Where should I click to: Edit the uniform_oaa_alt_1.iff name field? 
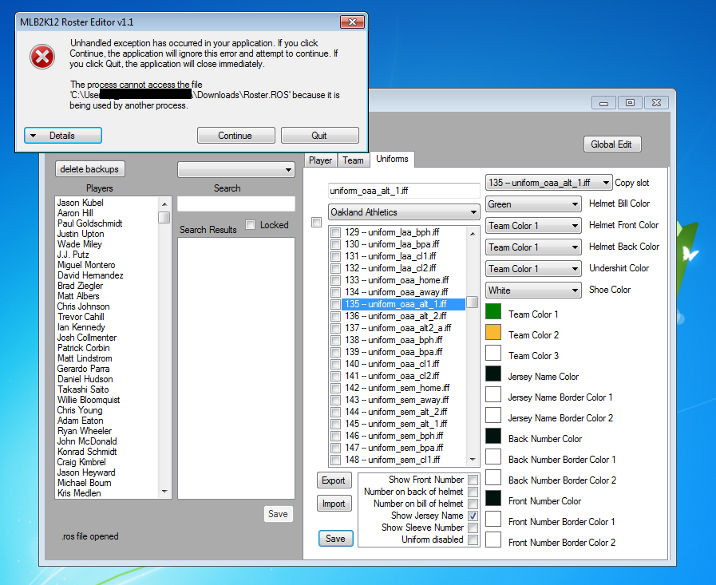tap(404, 191)
